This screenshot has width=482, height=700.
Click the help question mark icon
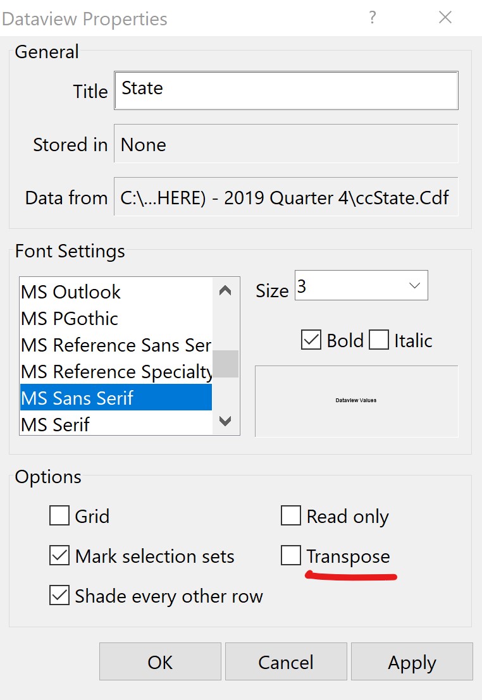[x=373, y=18]
